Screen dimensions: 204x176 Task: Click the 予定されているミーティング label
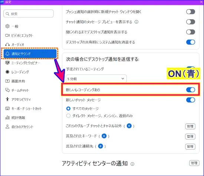pyautogui.click(x=85, y=69)
